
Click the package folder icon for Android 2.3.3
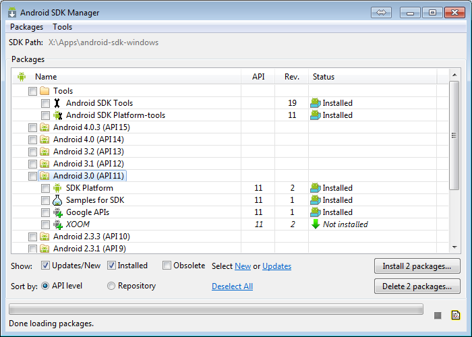tap(45, 237)
